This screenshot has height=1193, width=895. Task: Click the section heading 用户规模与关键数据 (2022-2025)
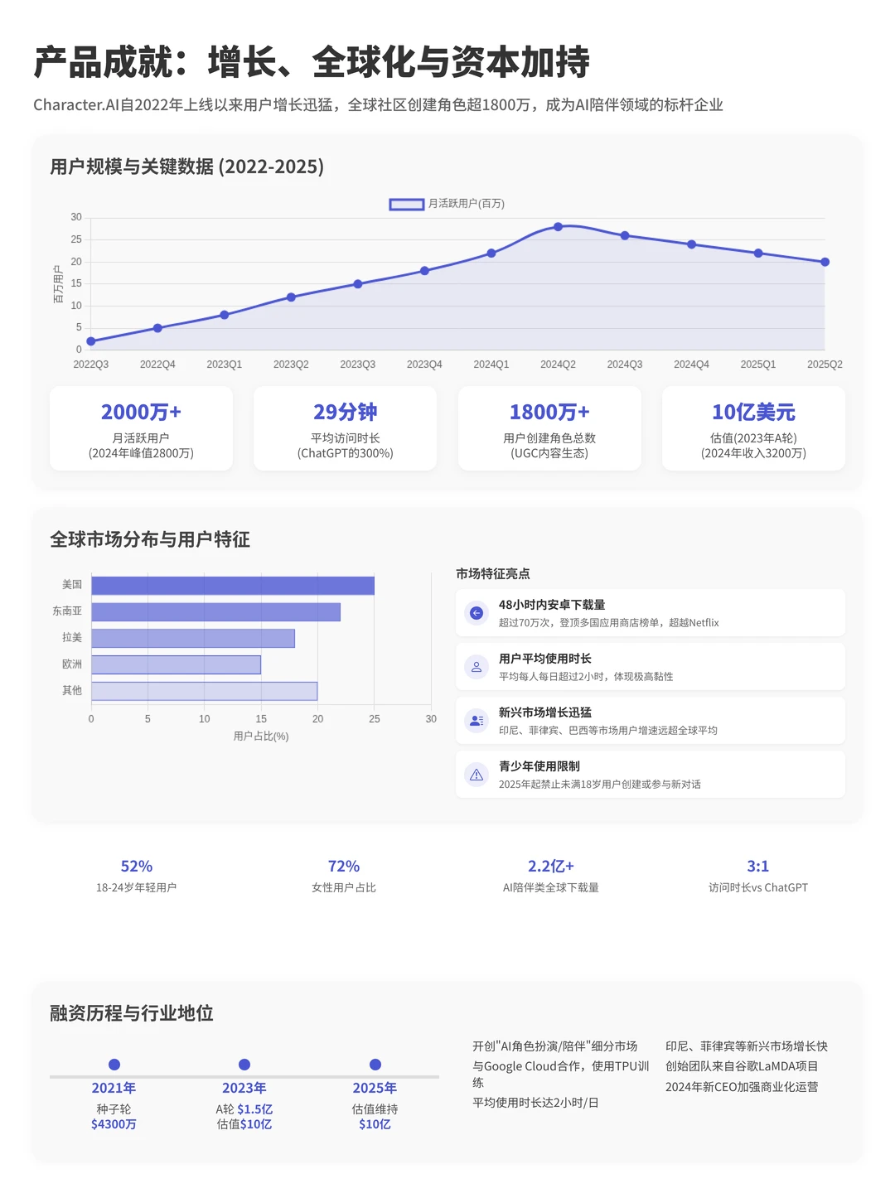[x=187, y=167]
